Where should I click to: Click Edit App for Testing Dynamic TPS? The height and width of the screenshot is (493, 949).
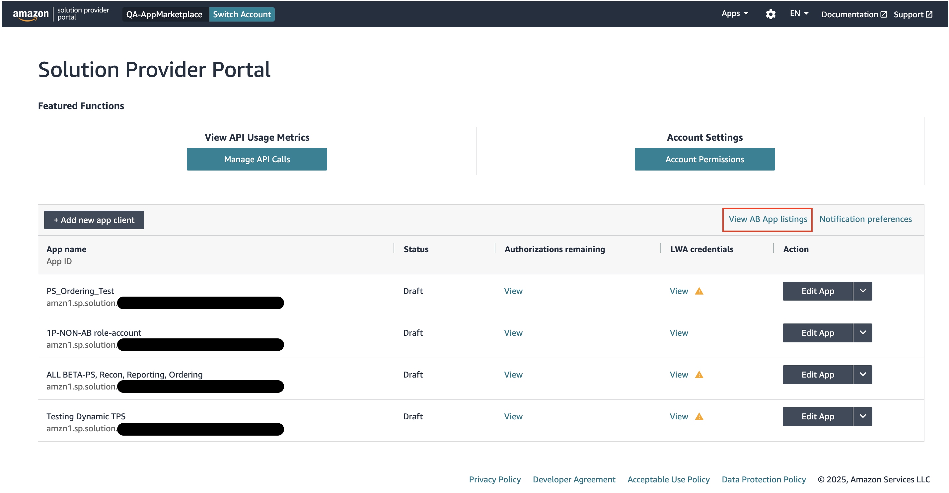[818, 416]
